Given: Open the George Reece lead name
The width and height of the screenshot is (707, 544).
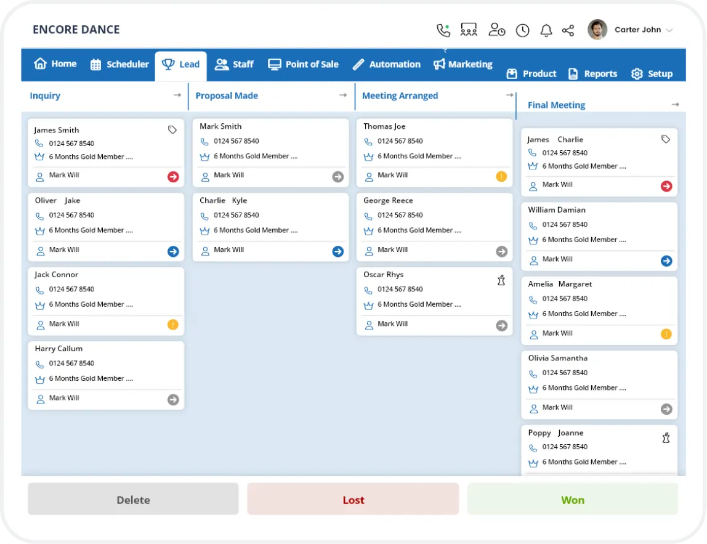Looking at the screenshot, I should (388, 201).
